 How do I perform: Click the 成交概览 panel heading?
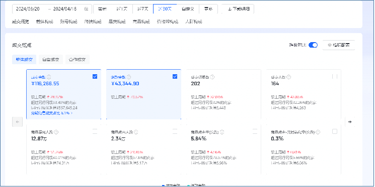(22, 45)
